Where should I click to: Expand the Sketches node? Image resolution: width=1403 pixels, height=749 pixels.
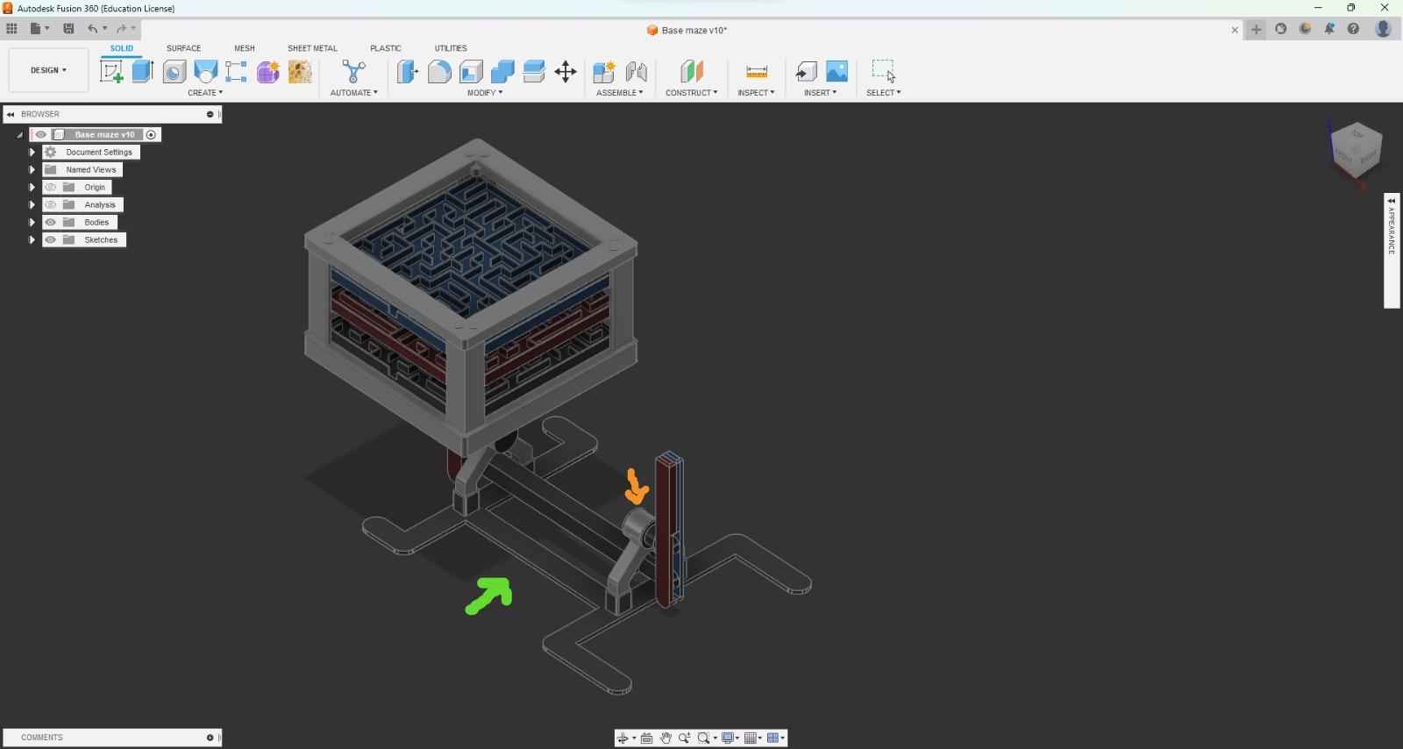(32, 239)
